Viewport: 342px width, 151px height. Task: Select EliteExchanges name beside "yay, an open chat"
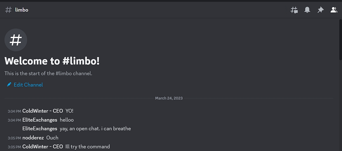40,128
